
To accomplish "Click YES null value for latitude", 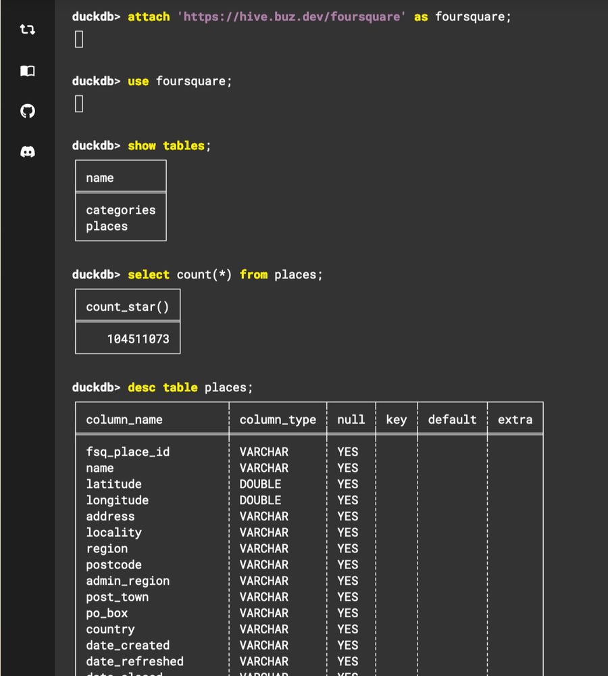I will point(347,484).
